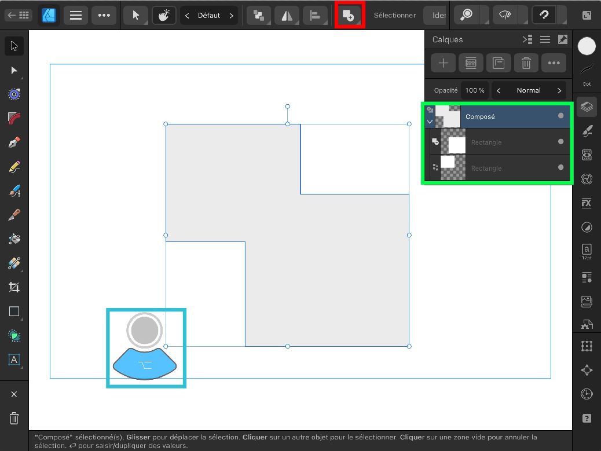The image size is (601, 451).
Task: Select the Paint Brush tool
Action: (14, 215)
